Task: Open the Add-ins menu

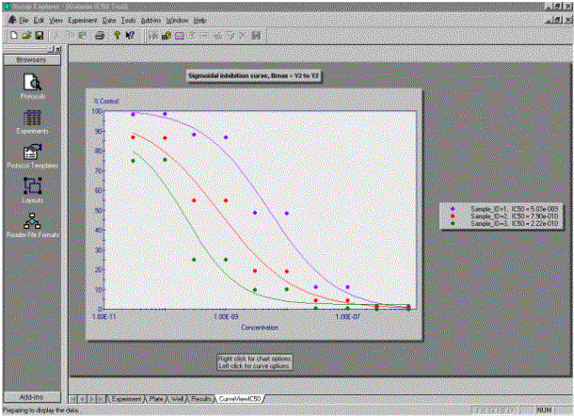Action: (x=151, y=20)
